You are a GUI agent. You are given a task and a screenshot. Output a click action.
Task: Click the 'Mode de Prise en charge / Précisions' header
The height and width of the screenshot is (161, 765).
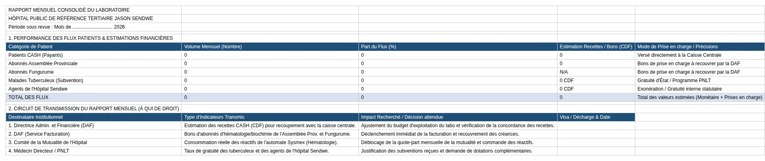point(700,47)
